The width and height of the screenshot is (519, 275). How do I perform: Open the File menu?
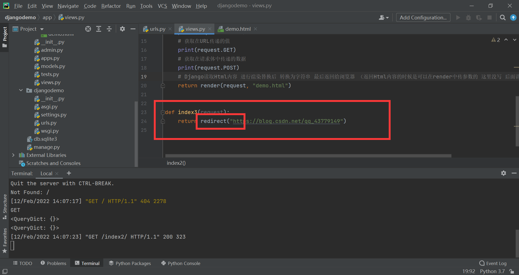[18, 6]
